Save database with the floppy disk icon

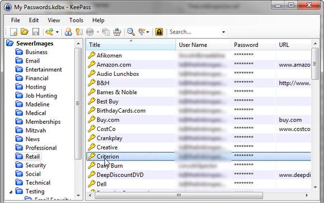(x=36, y=32)
